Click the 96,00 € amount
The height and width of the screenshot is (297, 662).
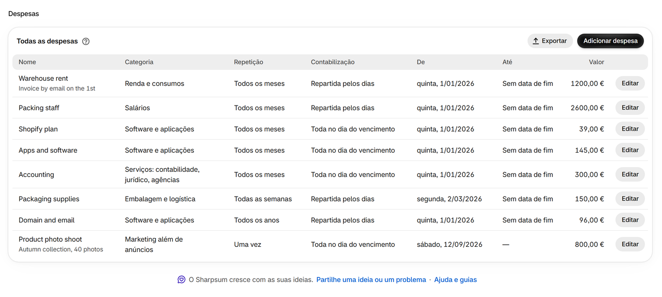[592, 220]
